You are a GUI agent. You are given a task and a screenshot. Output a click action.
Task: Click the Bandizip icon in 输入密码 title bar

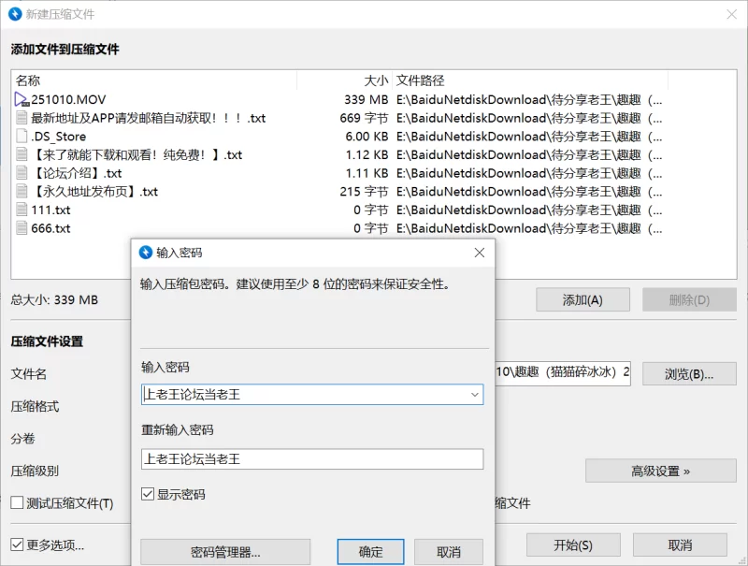tap(146, 253)
